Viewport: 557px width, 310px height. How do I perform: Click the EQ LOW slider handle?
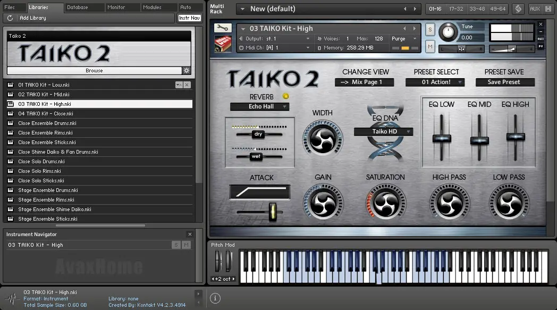click(442, 139)
